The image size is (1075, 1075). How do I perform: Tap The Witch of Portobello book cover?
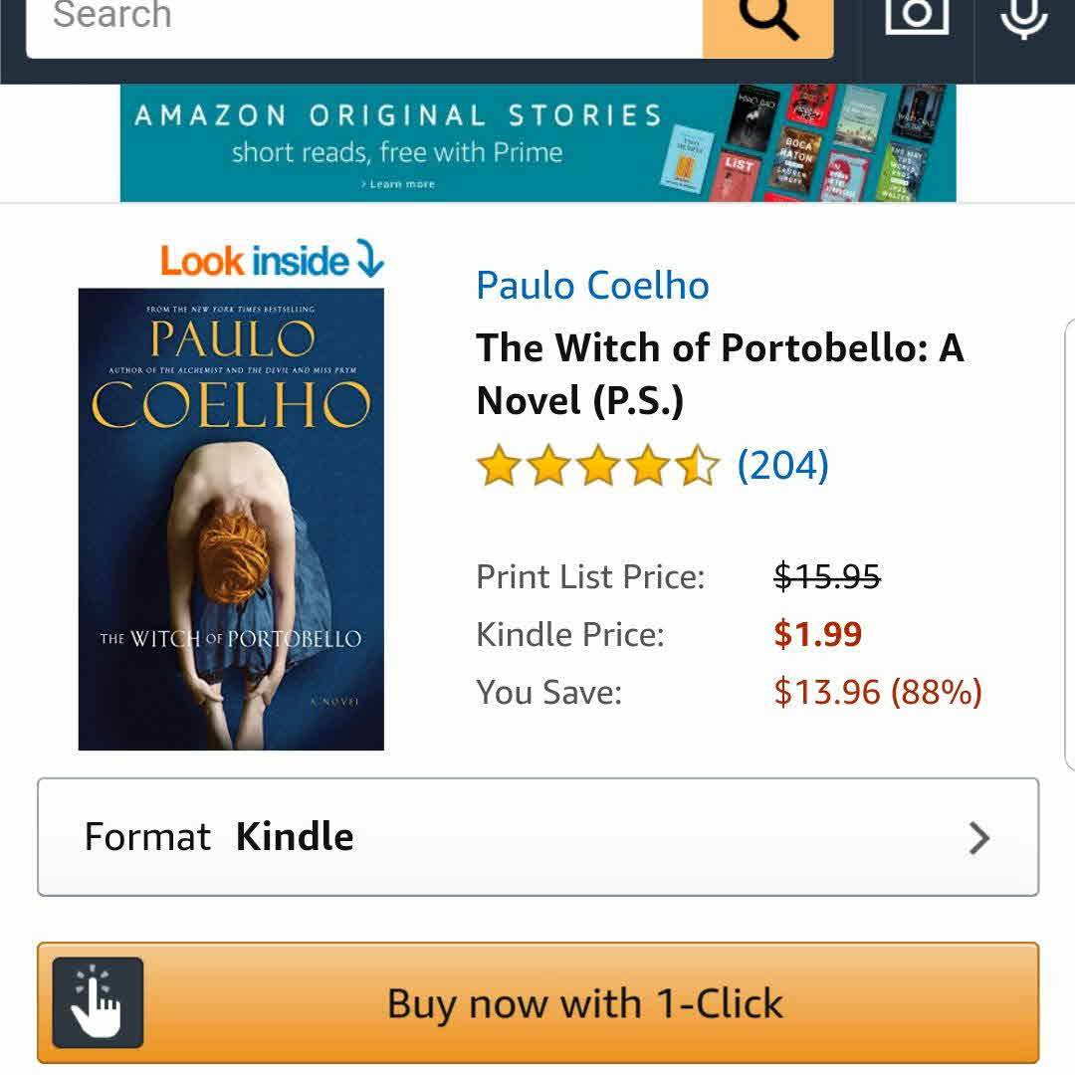click(231, 519)
